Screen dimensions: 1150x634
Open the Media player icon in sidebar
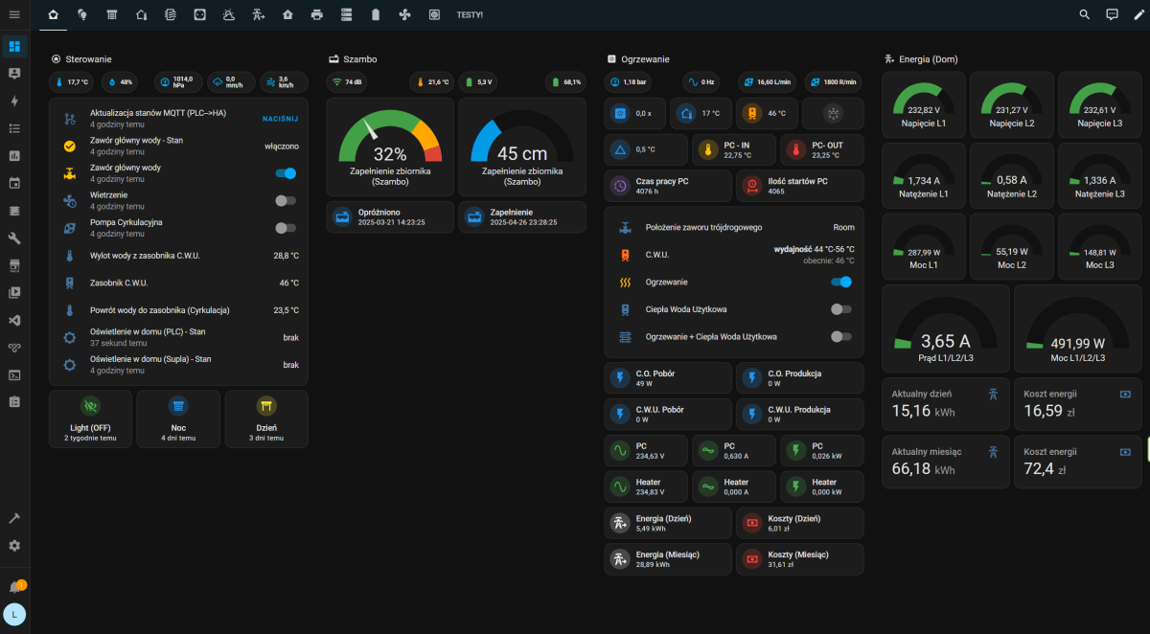point(14,292)
